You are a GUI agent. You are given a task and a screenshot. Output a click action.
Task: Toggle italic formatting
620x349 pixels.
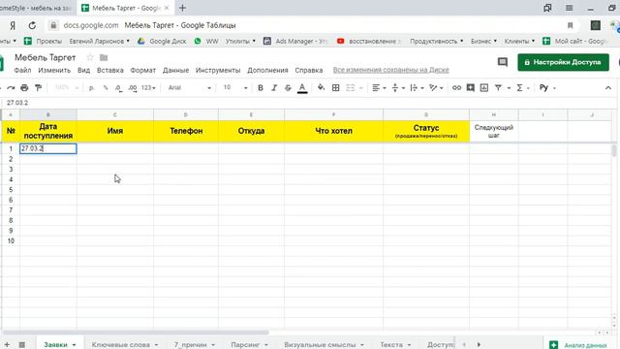tap(274, 88)
